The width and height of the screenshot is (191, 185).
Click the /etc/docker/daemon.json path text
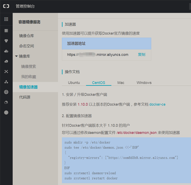point(136,132)
